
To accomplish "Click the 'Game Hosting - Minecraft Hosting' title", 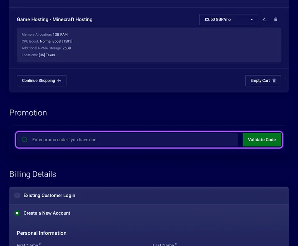I will point(55,19).
